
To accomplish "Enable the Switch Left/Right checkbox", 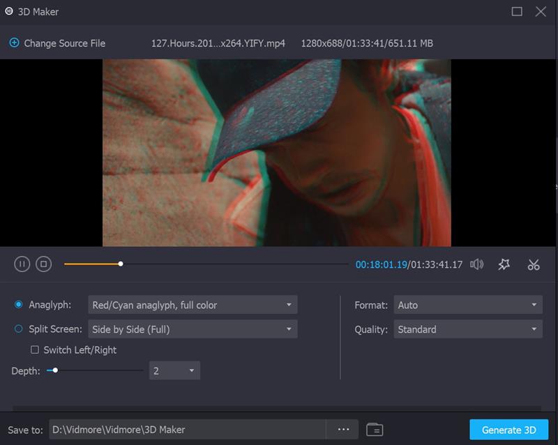I will point(34,350).
